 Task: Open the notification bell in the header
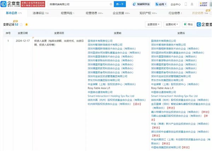[192, 4]
